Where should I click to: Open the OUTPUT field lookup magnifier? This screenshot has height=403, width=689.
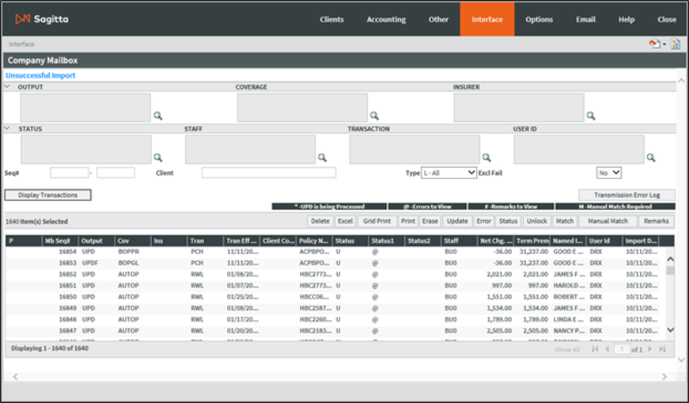(x=158, y=116)
